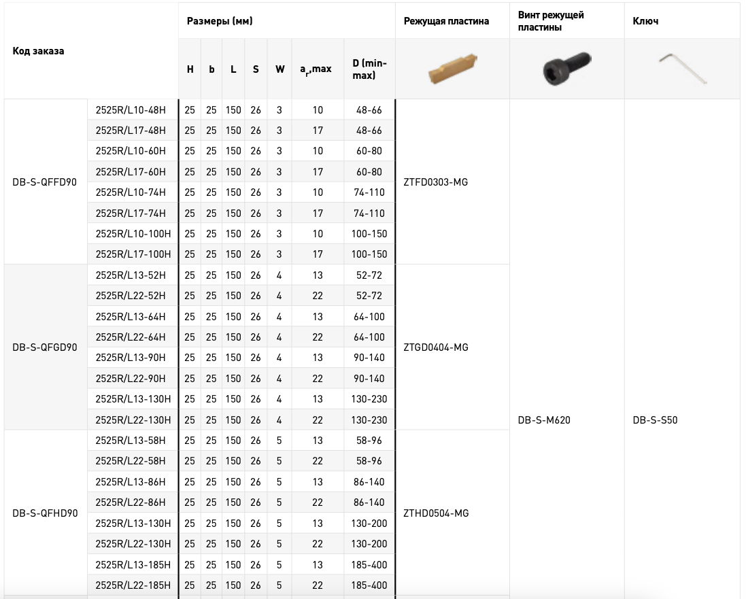The width and height of the screenshot is (746, 599).
Task: Click D value 64-100 in L22-64H row
Action: point(369,337)
